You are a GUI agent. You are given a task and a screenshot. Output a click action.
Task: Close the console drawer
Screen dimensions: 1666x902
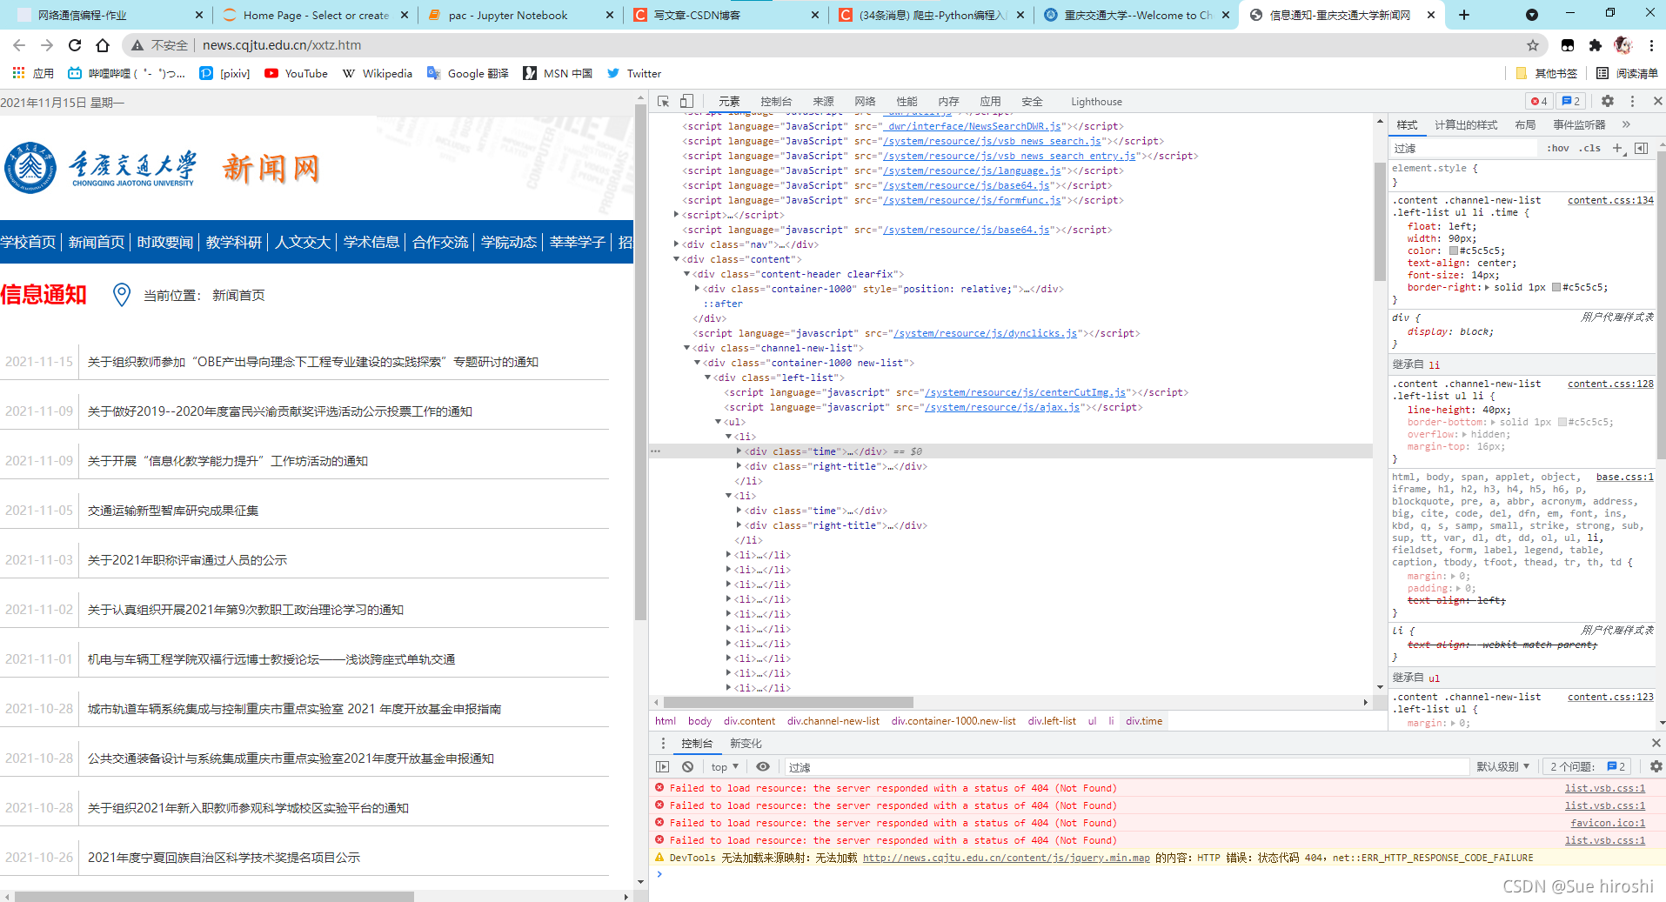1656,743
